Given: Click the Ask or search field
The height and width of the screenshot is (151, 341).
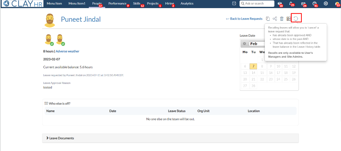Looking at the screenshot, I should [x=257, y=4].
